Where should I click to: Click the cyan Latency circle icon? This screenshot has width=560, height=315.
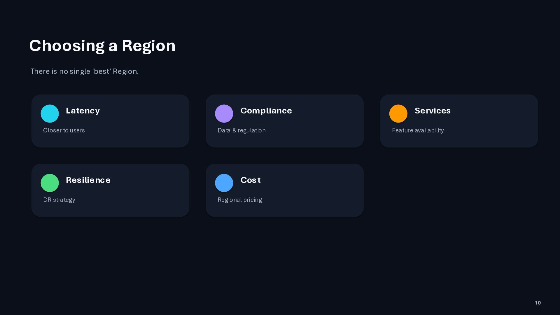pos(50,113)
